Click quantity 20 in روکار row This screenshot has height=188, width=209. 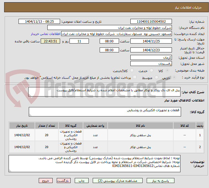(x=47, y=135)
